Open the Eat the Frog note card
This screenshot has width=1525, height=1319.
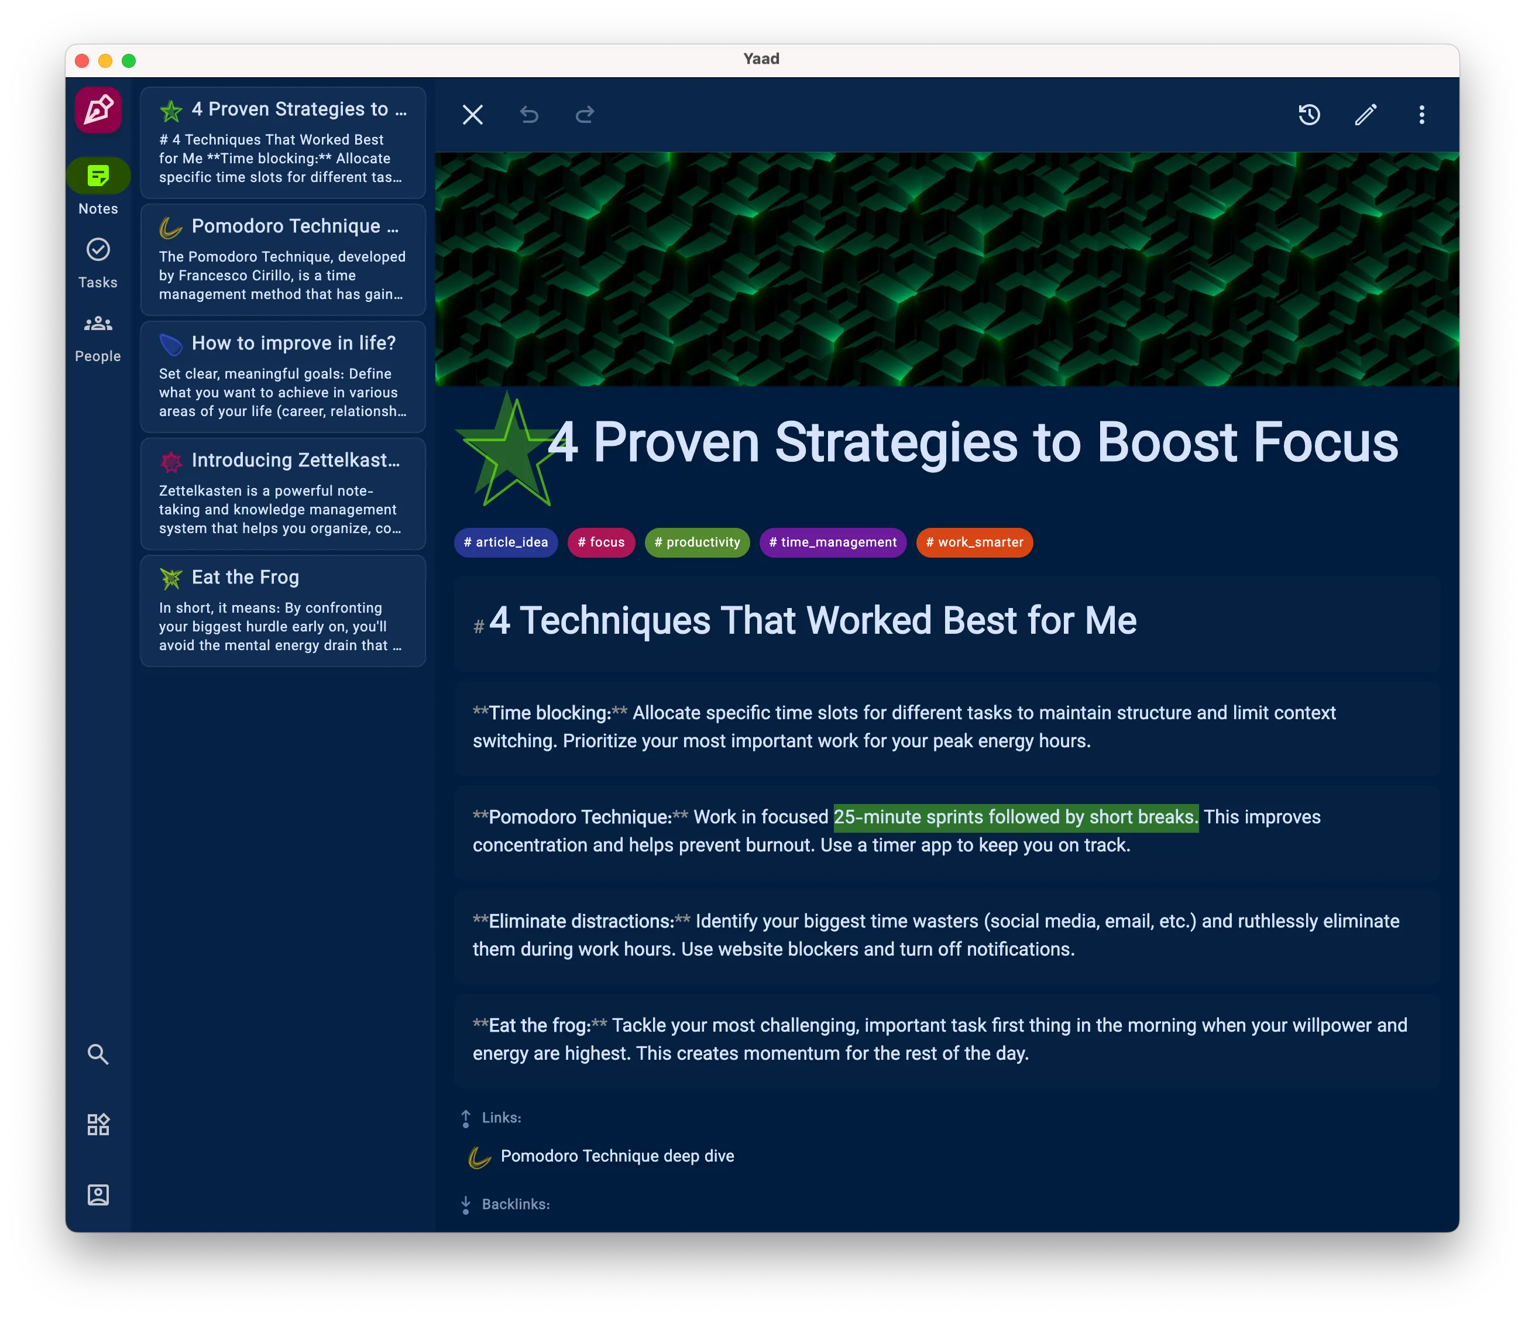[283, 611]
